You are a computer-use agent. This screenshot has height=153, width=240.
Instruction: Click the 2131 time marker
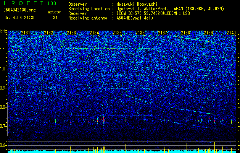click(x=26, y=33)
